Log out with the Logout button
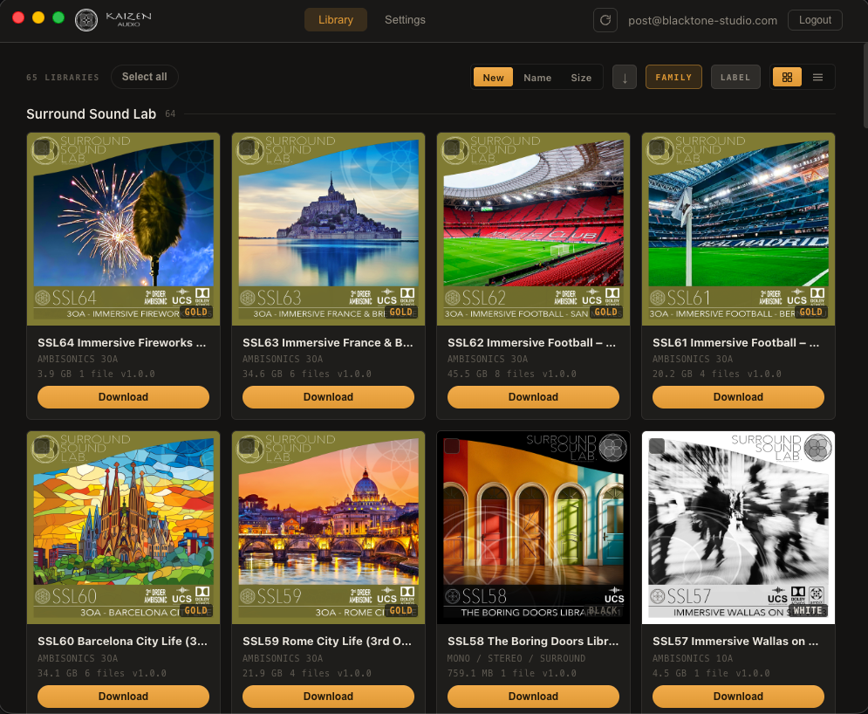This screenshot has width=868, height=714. point(815,20)
